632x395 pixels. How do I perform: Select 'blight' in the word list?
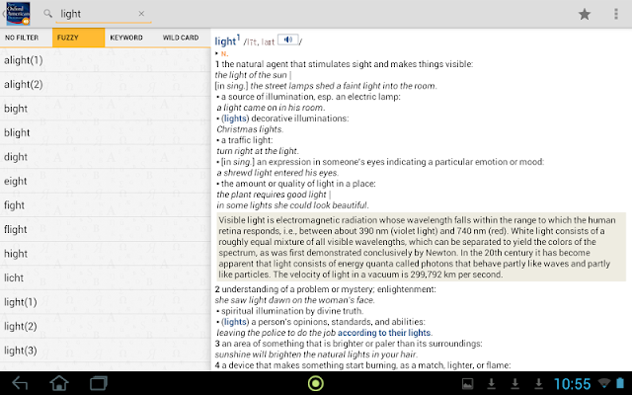tap(105, 133)
